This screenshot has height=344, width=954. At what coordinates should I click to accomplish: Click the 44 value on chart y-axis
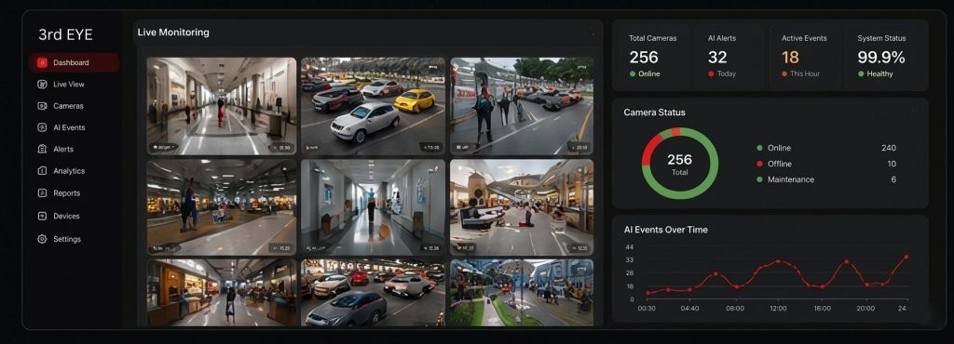(x=630, y=247)
